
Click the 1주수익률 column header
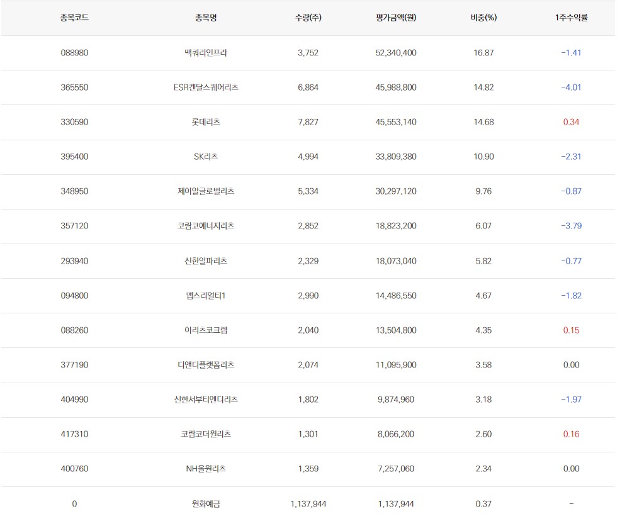coord(571,18)
